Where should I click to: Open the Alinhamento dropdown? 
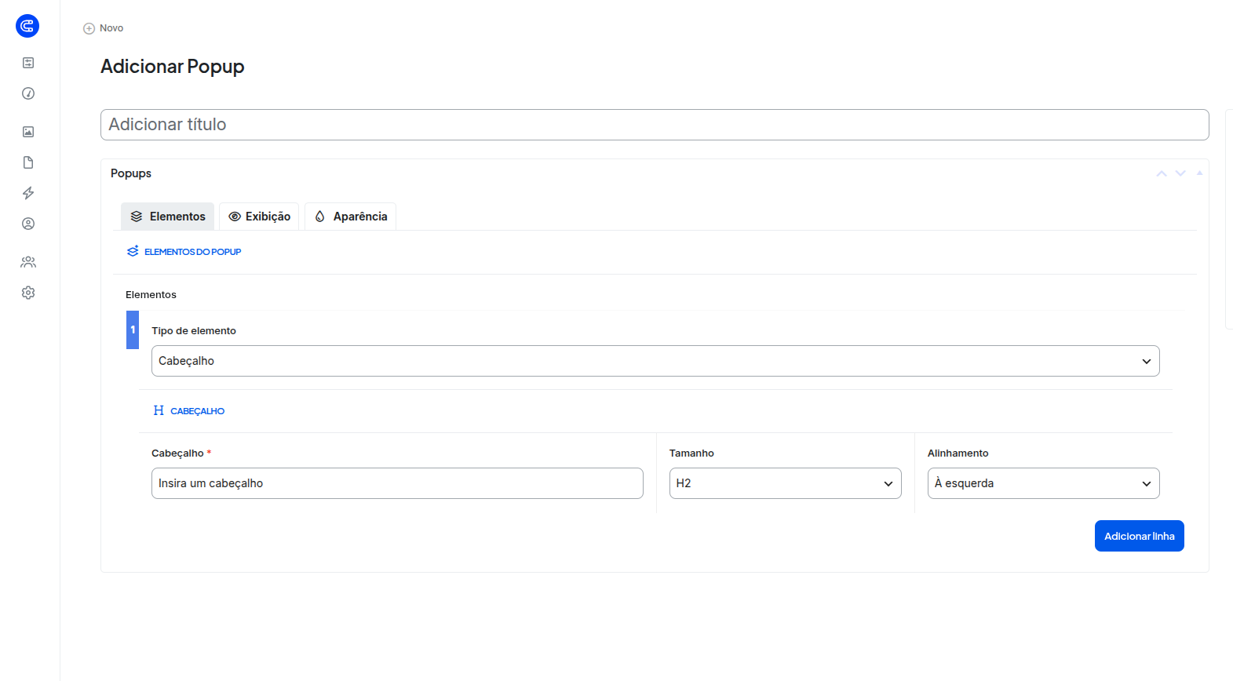(x=1043, y=483)
